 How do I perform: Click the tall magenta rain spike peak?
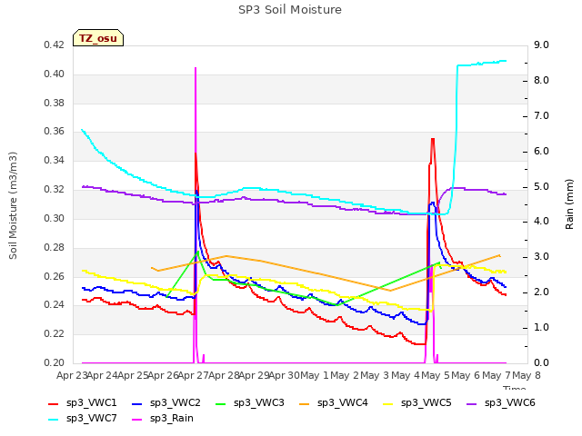point(196,69)
